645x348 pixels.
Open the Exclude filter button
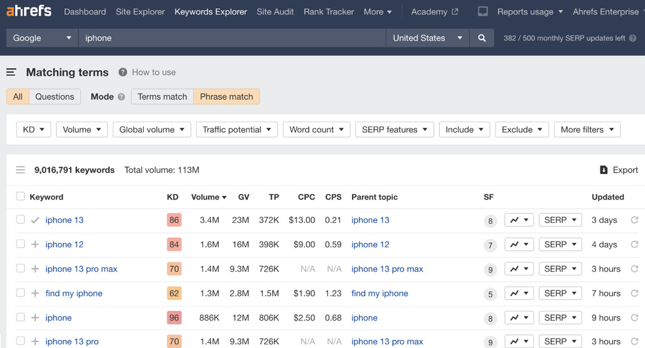coord(522,130)
